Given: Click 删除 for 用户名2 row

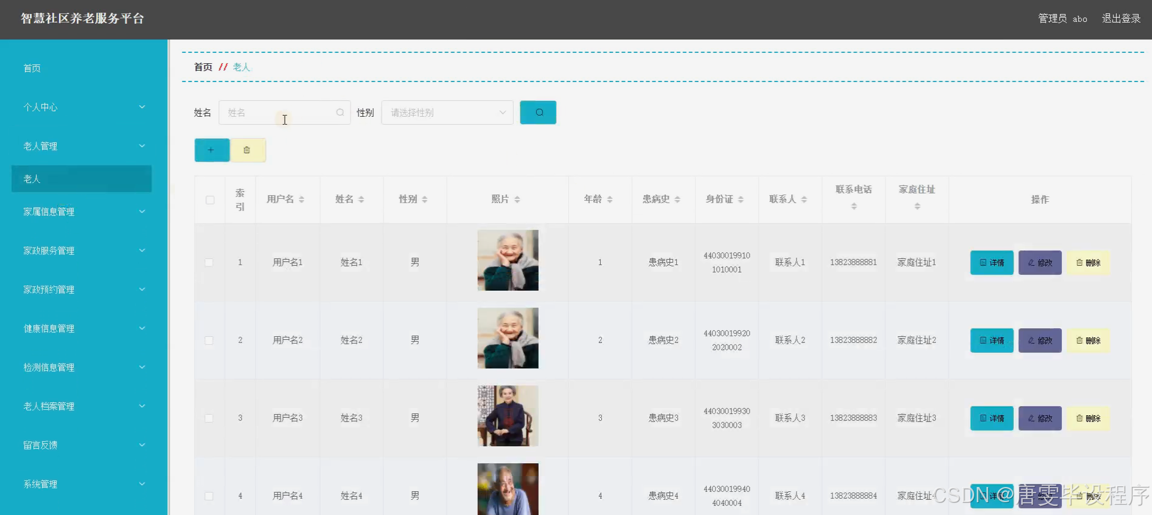Looking at the screenshot, I should pyautogui.click(x=1088, y=340).
